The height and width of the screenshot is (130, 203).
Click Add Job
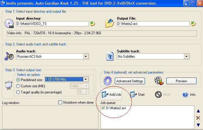click(x=111, y=95)
